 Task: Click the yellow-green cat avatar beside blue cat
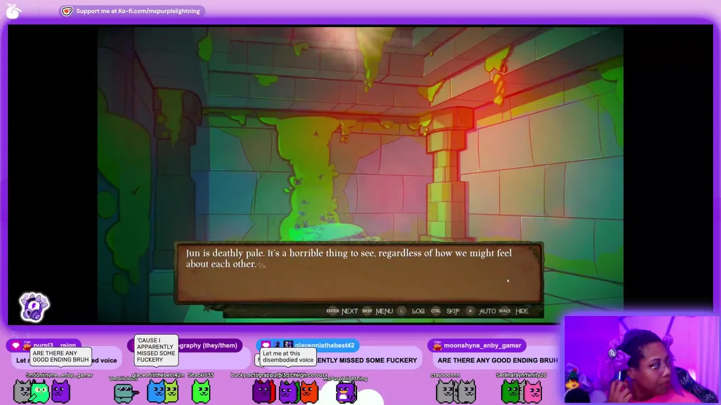coord(171,391)
